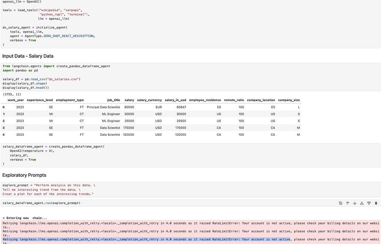Insert a new cell above
Image resolution: width=382 pixels, height=244 pixels.
[362, 203]
